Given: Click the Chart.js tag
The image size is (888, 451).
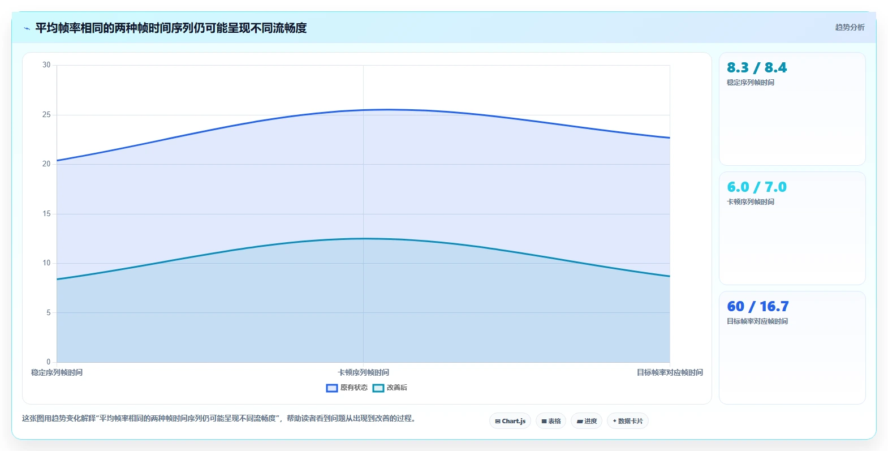Looking at the screenshot, I should point(510,421).
